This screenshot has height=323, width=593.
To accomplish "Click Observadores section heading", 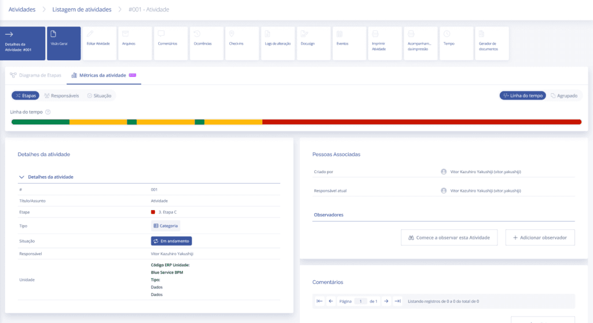I will (329, 214).
